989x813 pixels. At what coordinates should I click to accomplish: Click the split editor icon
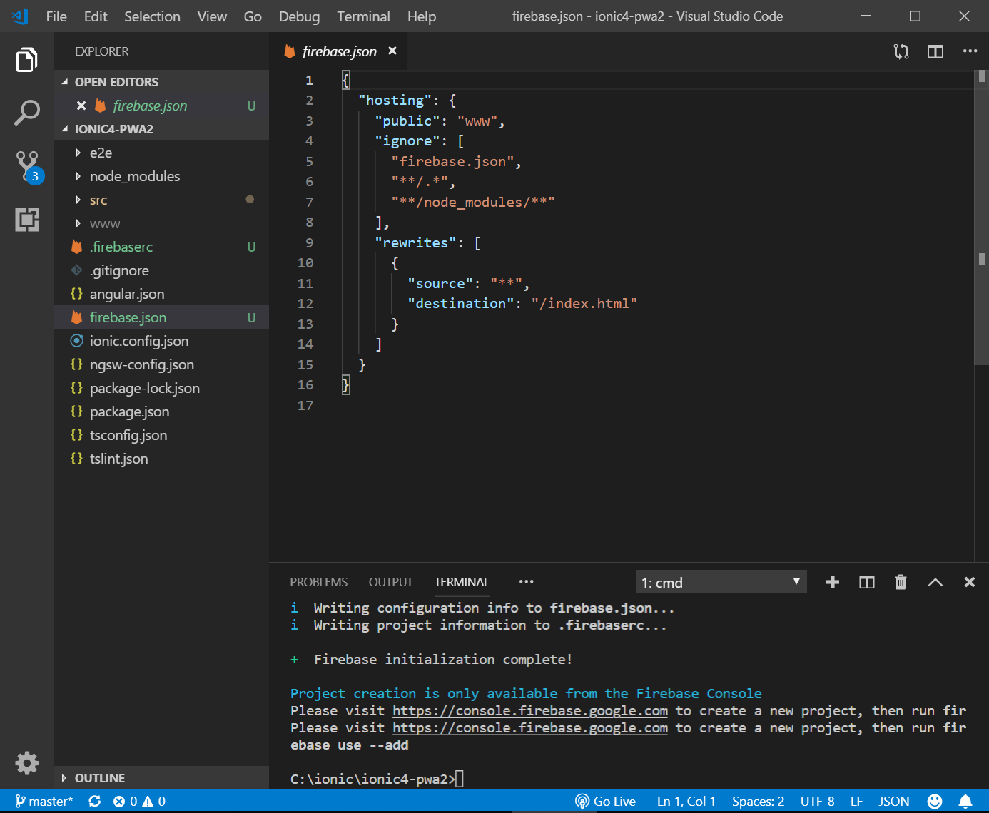(x=935, y=51)
